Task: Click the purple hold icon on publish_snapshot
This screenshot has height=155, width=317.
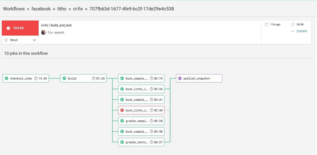Action: tap(180, 78)
